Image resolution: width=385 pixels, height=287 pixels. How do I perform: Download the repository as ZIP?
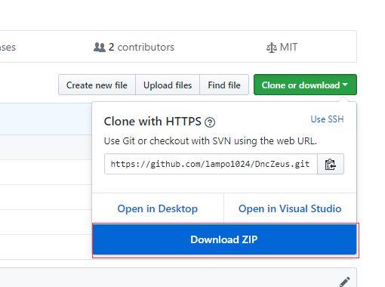224,239
